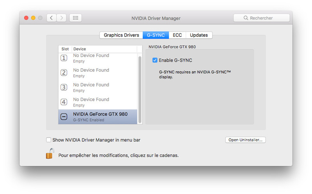Click the back navigation arrow

pyautogui.click(x=51, y=18)
